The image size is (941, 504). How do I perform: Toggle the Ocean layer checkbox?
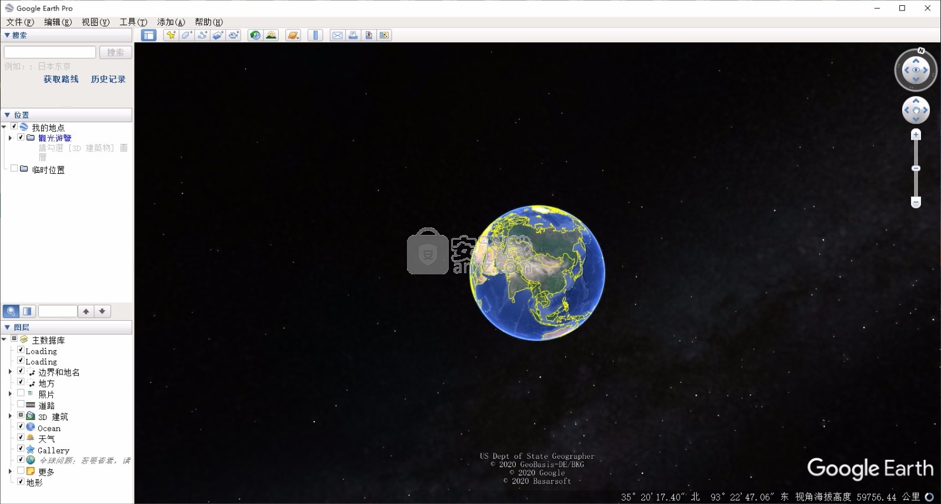pyautogui.click(x=21, y=426)
